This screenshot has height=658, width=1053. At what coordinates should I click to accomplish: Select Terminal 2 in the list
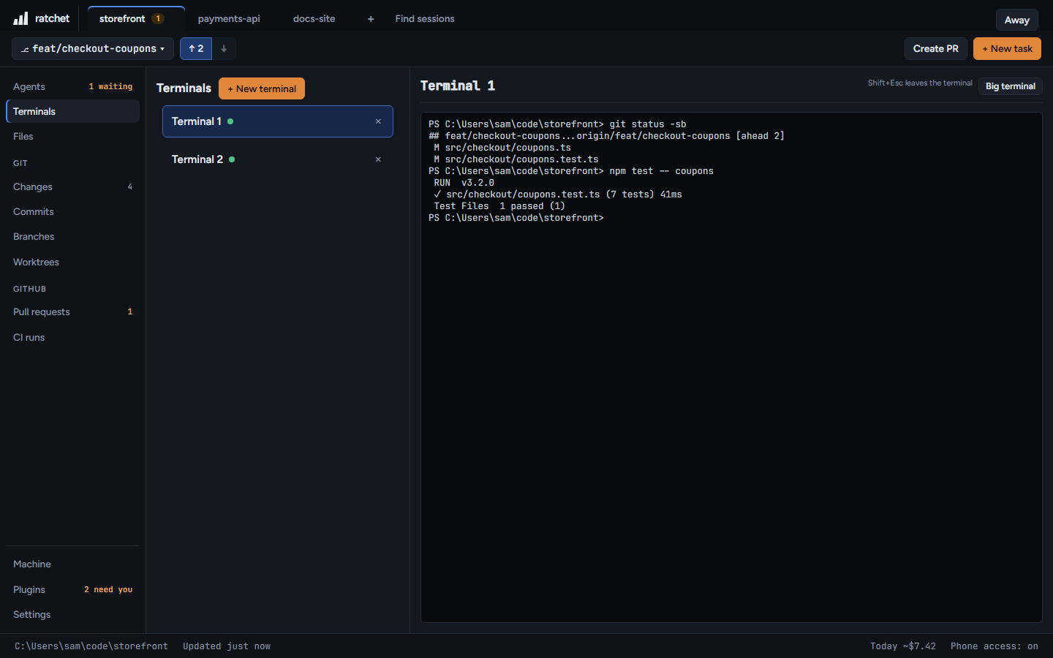tap(278, 159)
